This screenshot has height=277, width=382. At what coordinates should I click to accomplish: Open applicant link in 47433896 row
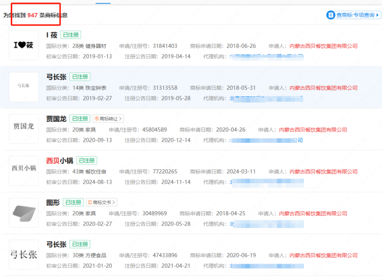point(323,256)
